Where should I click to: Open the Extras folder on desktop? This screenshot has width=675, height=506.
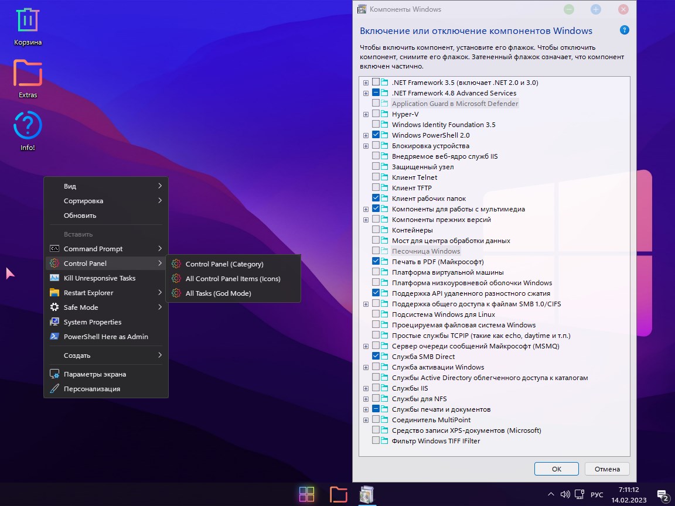pyautogui.click(x=28, y=74)
